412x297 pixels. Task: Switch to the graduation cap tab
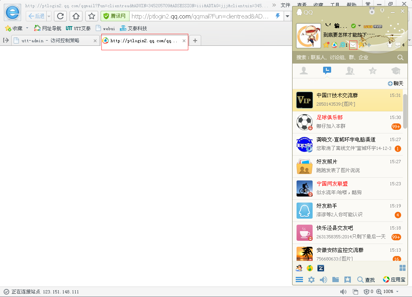pos(396,71)
